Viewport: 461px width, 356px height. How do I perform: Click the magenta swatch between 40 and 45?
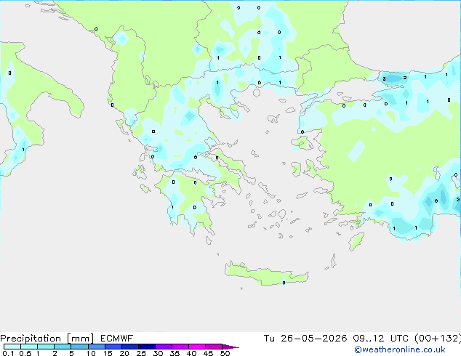[x=197, y=347]
